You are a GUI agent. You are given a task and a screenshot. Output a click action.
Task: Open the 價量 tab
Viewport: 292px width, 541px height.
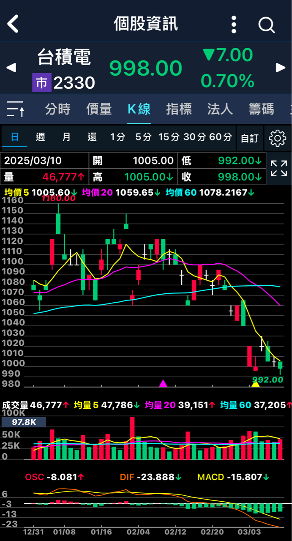(99, 109)
